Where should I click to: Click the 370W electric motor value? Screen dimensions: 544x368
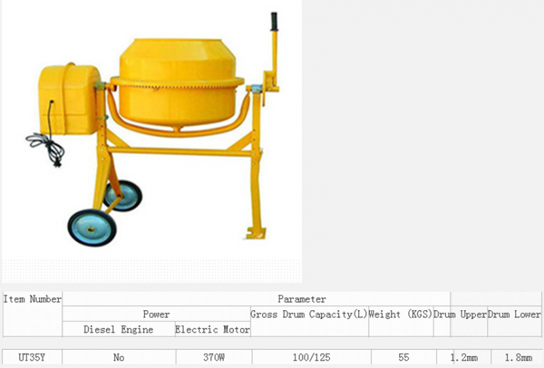click(213, 357)
